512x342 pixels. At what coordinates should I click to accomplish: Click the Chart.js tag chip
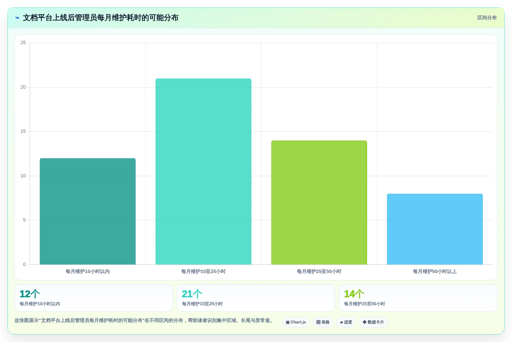click(x=296, y=322)
